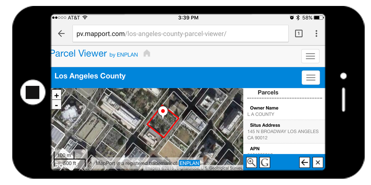Zoom in the map with the plus button
Screen dimensions: 371x185
click(x=56, y=96)
